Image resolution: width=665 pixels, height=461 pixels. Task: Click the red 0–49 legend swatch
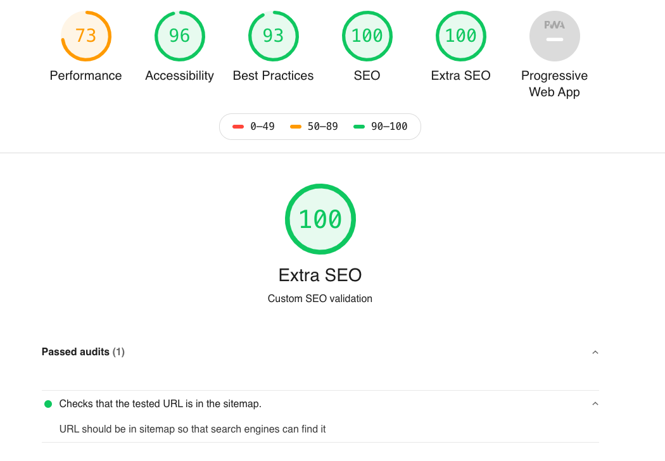click(238, 127)
